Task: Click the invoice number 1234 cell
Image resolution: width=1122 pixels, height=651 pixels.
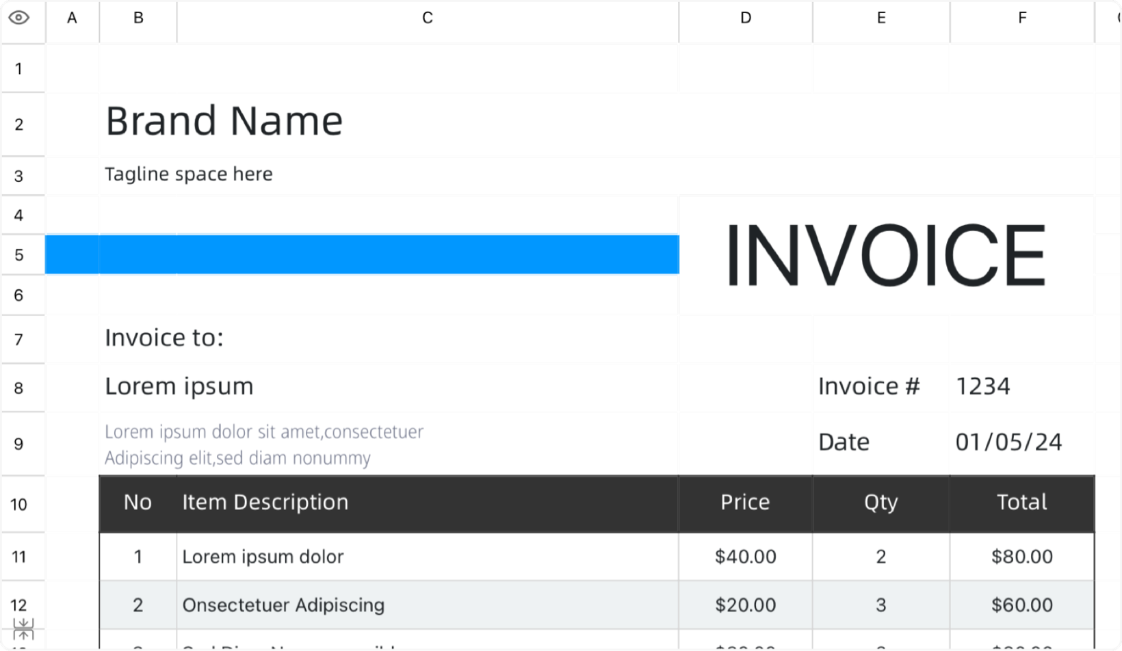Action: click(983, 386)
